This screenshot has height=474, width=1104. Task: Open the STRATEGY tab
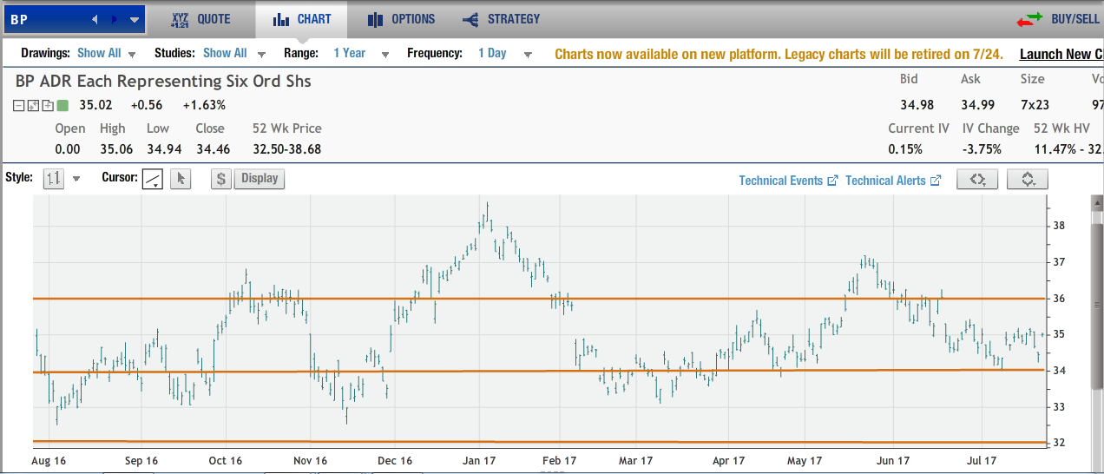click(x=502, y=19)
